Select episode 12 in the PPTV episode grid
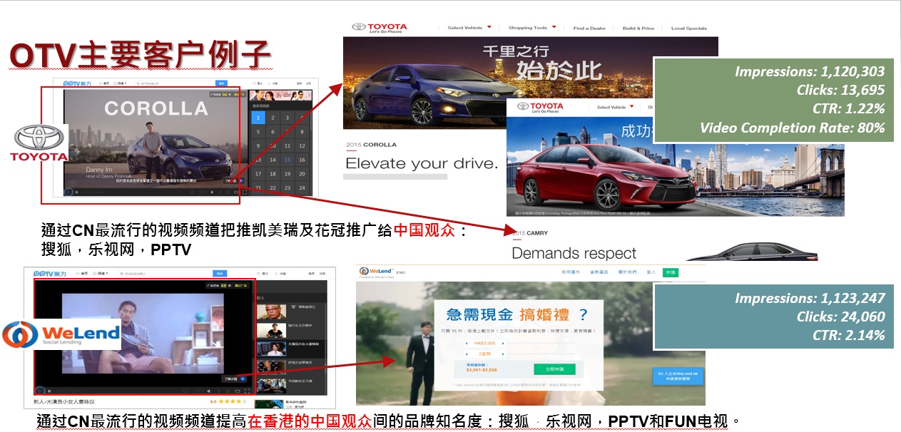Screen dimensions: 901x432 click(x=302, y=146)
